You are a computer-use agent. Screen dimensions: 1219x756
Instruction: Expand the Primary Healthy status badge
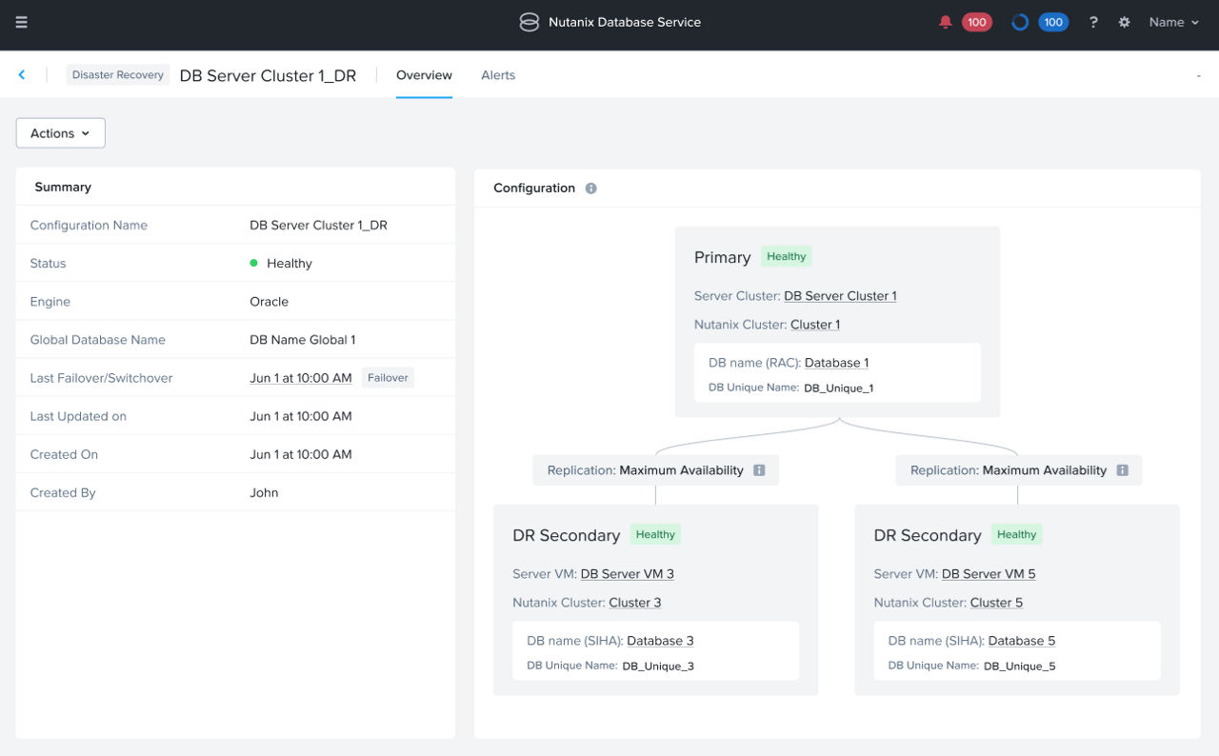tap(787, 256)
